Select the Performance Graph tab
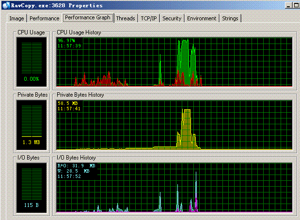 (88, 18)
